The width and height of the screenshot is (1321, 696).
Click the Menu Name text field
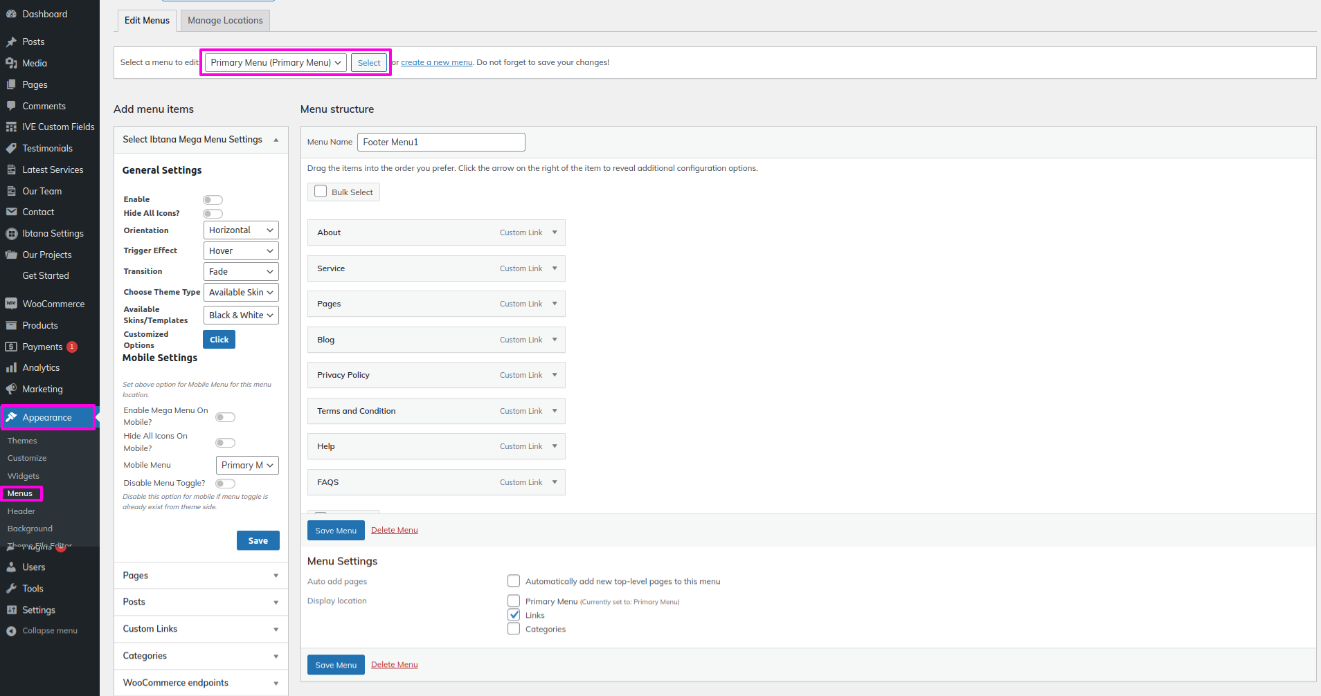pos(441,143)
